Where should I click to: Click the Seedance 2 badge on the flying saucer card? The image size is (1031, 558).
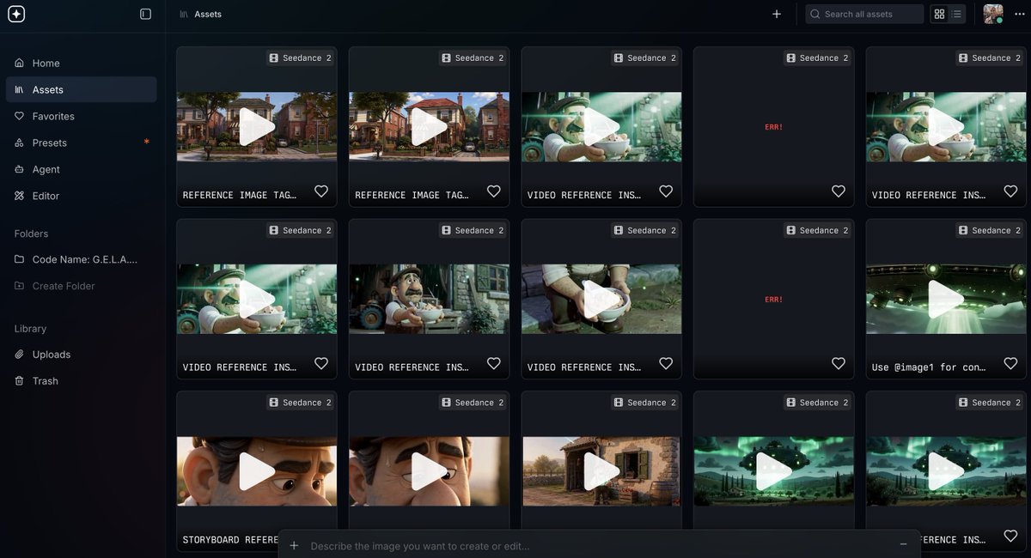989,230
